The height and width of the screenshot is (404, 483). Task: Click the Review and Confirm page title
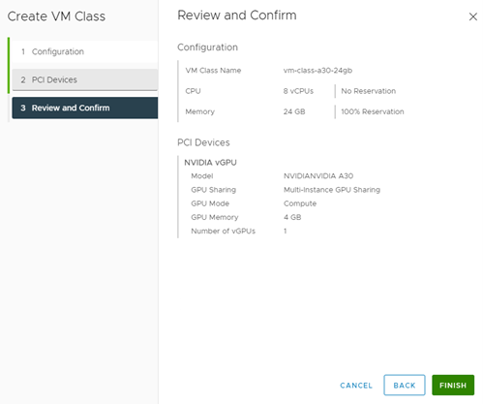(x=237, y=16)
